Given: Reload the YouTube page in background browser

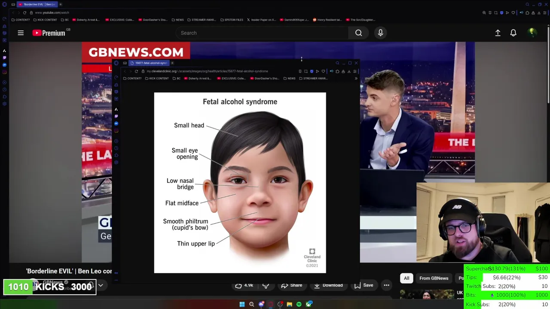Looking at the screenshot, I should click(24, 12).
